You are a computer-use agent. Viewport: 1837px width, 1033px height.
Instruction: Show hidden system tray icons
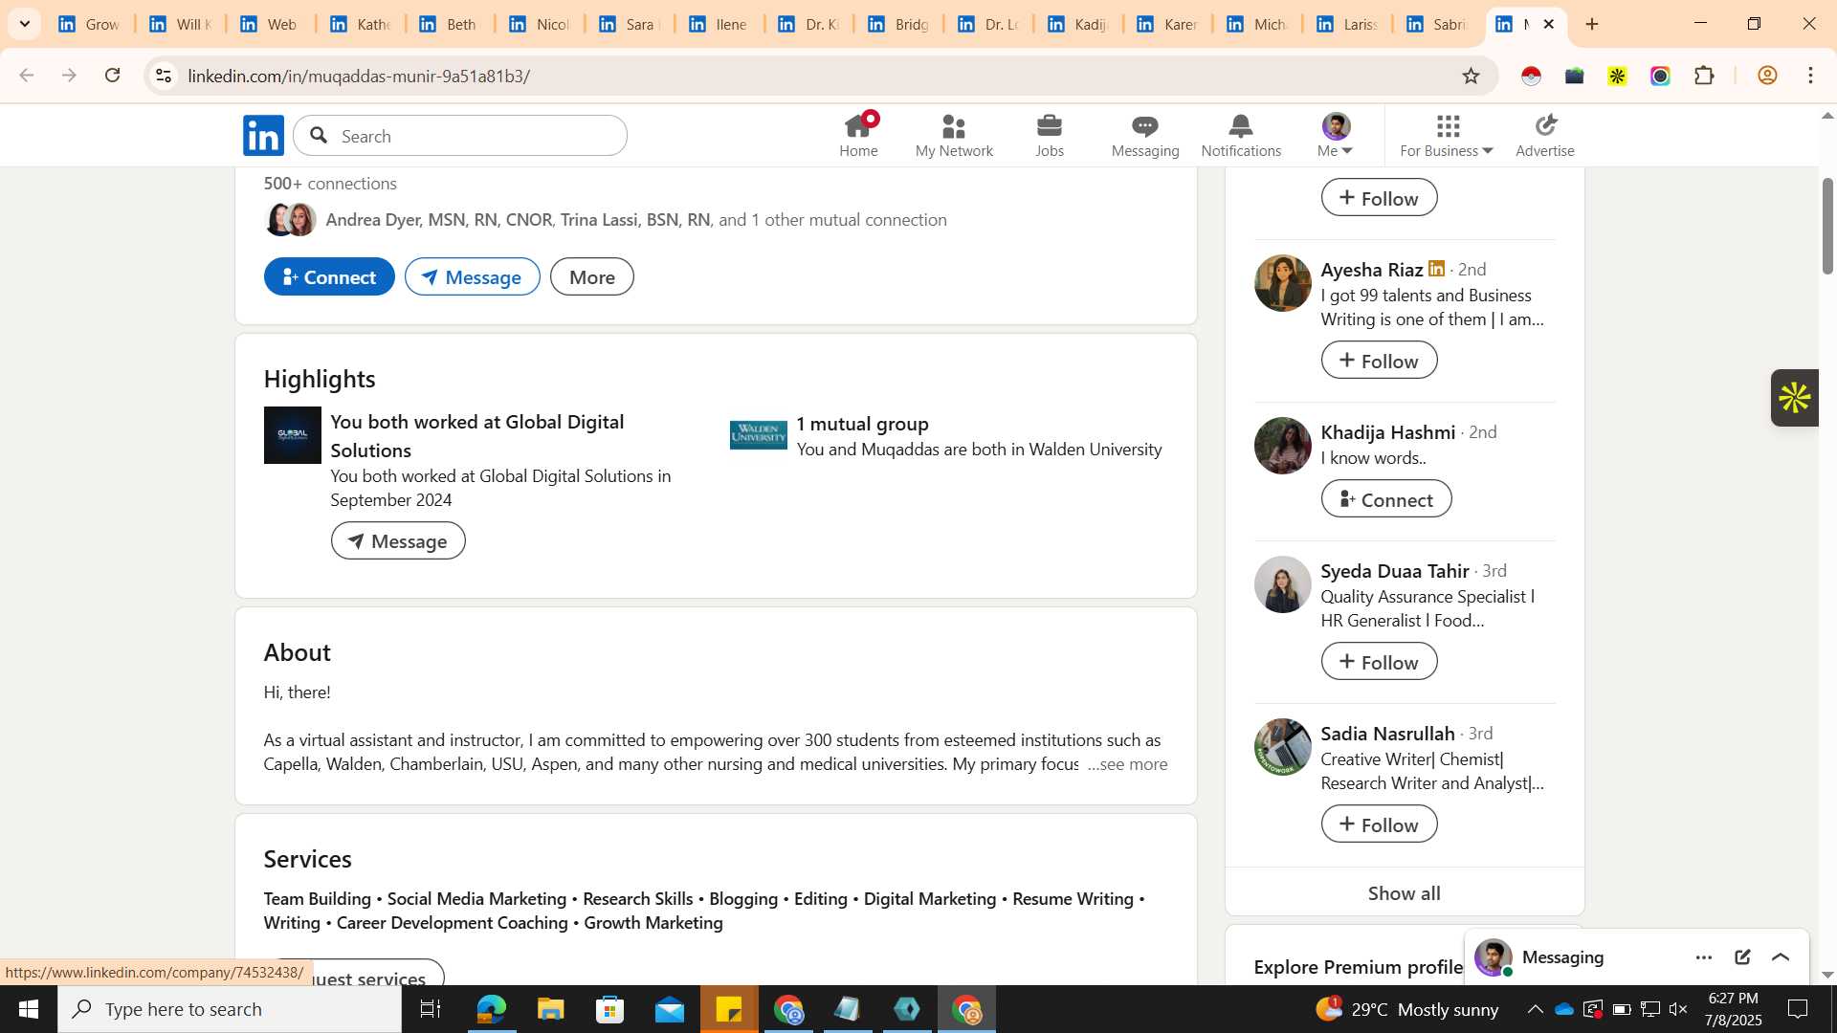[x=1535, y=1009]
